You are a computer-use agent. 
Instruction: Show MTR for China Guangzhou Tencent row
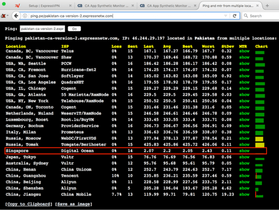(244, 175)
